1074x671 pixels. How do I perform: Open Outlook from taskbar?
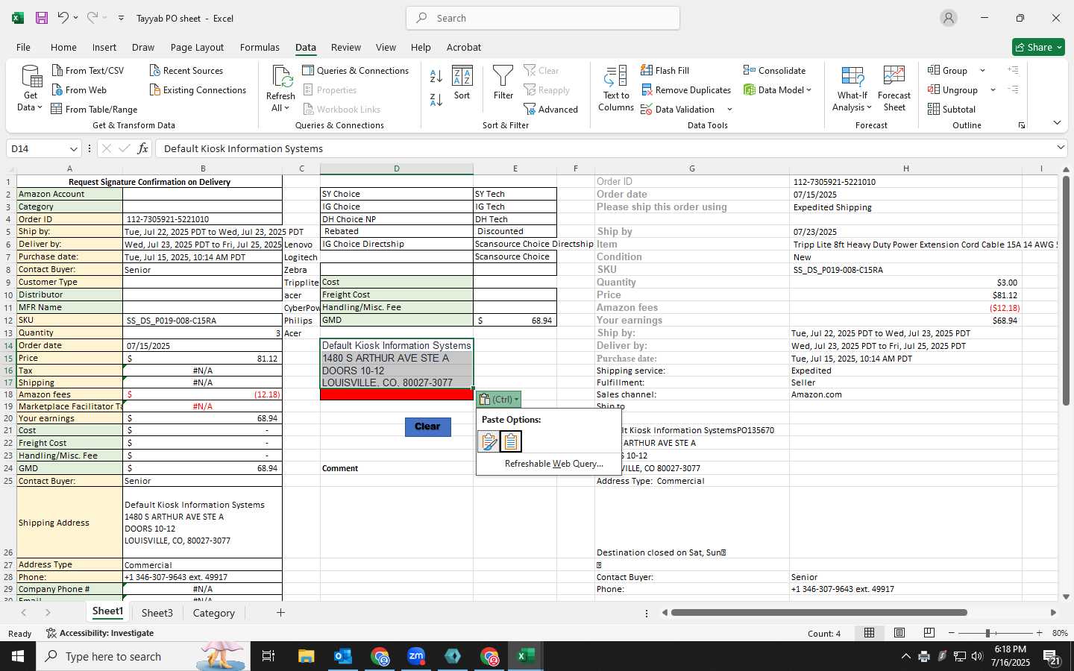click(343, 656)
